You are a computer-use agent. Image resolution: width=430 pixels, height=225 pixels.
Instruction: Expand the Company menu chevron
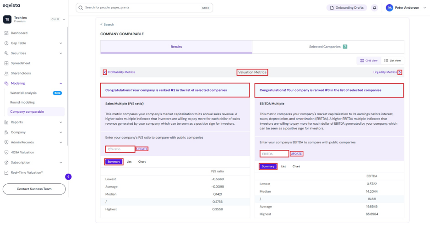pyautogui.click(x=60, y=132)
